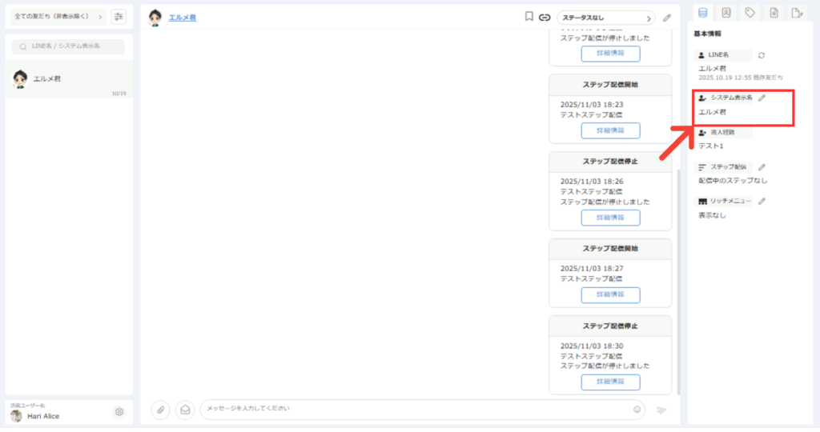
Task: Edit ステップ配信 using the pencil icon
Action: click(x=762, y=167)
